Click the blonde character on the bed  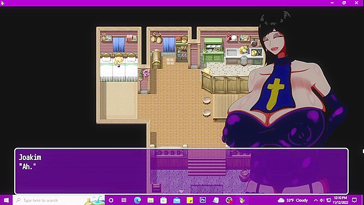119,61
